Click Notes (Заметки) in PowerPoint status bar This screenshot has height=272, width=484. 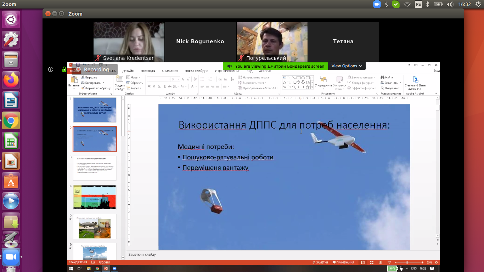[320, 262]
